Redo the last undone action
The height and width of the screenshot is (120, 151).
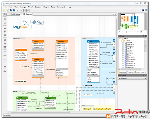tap(21, 10)
